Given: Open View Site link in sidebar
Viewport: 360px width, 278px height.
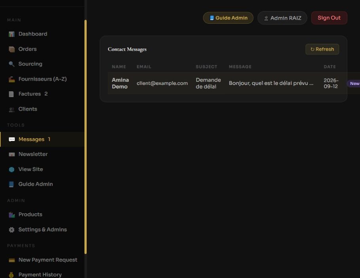Looking at the screenshot, I should click(42, 169).
